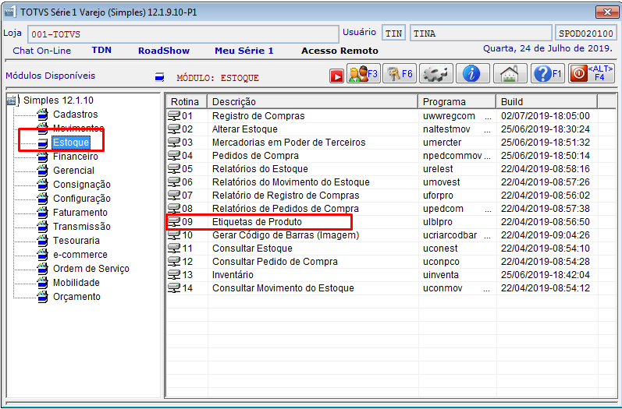Click the Financeiro module icon

(43, 157)
